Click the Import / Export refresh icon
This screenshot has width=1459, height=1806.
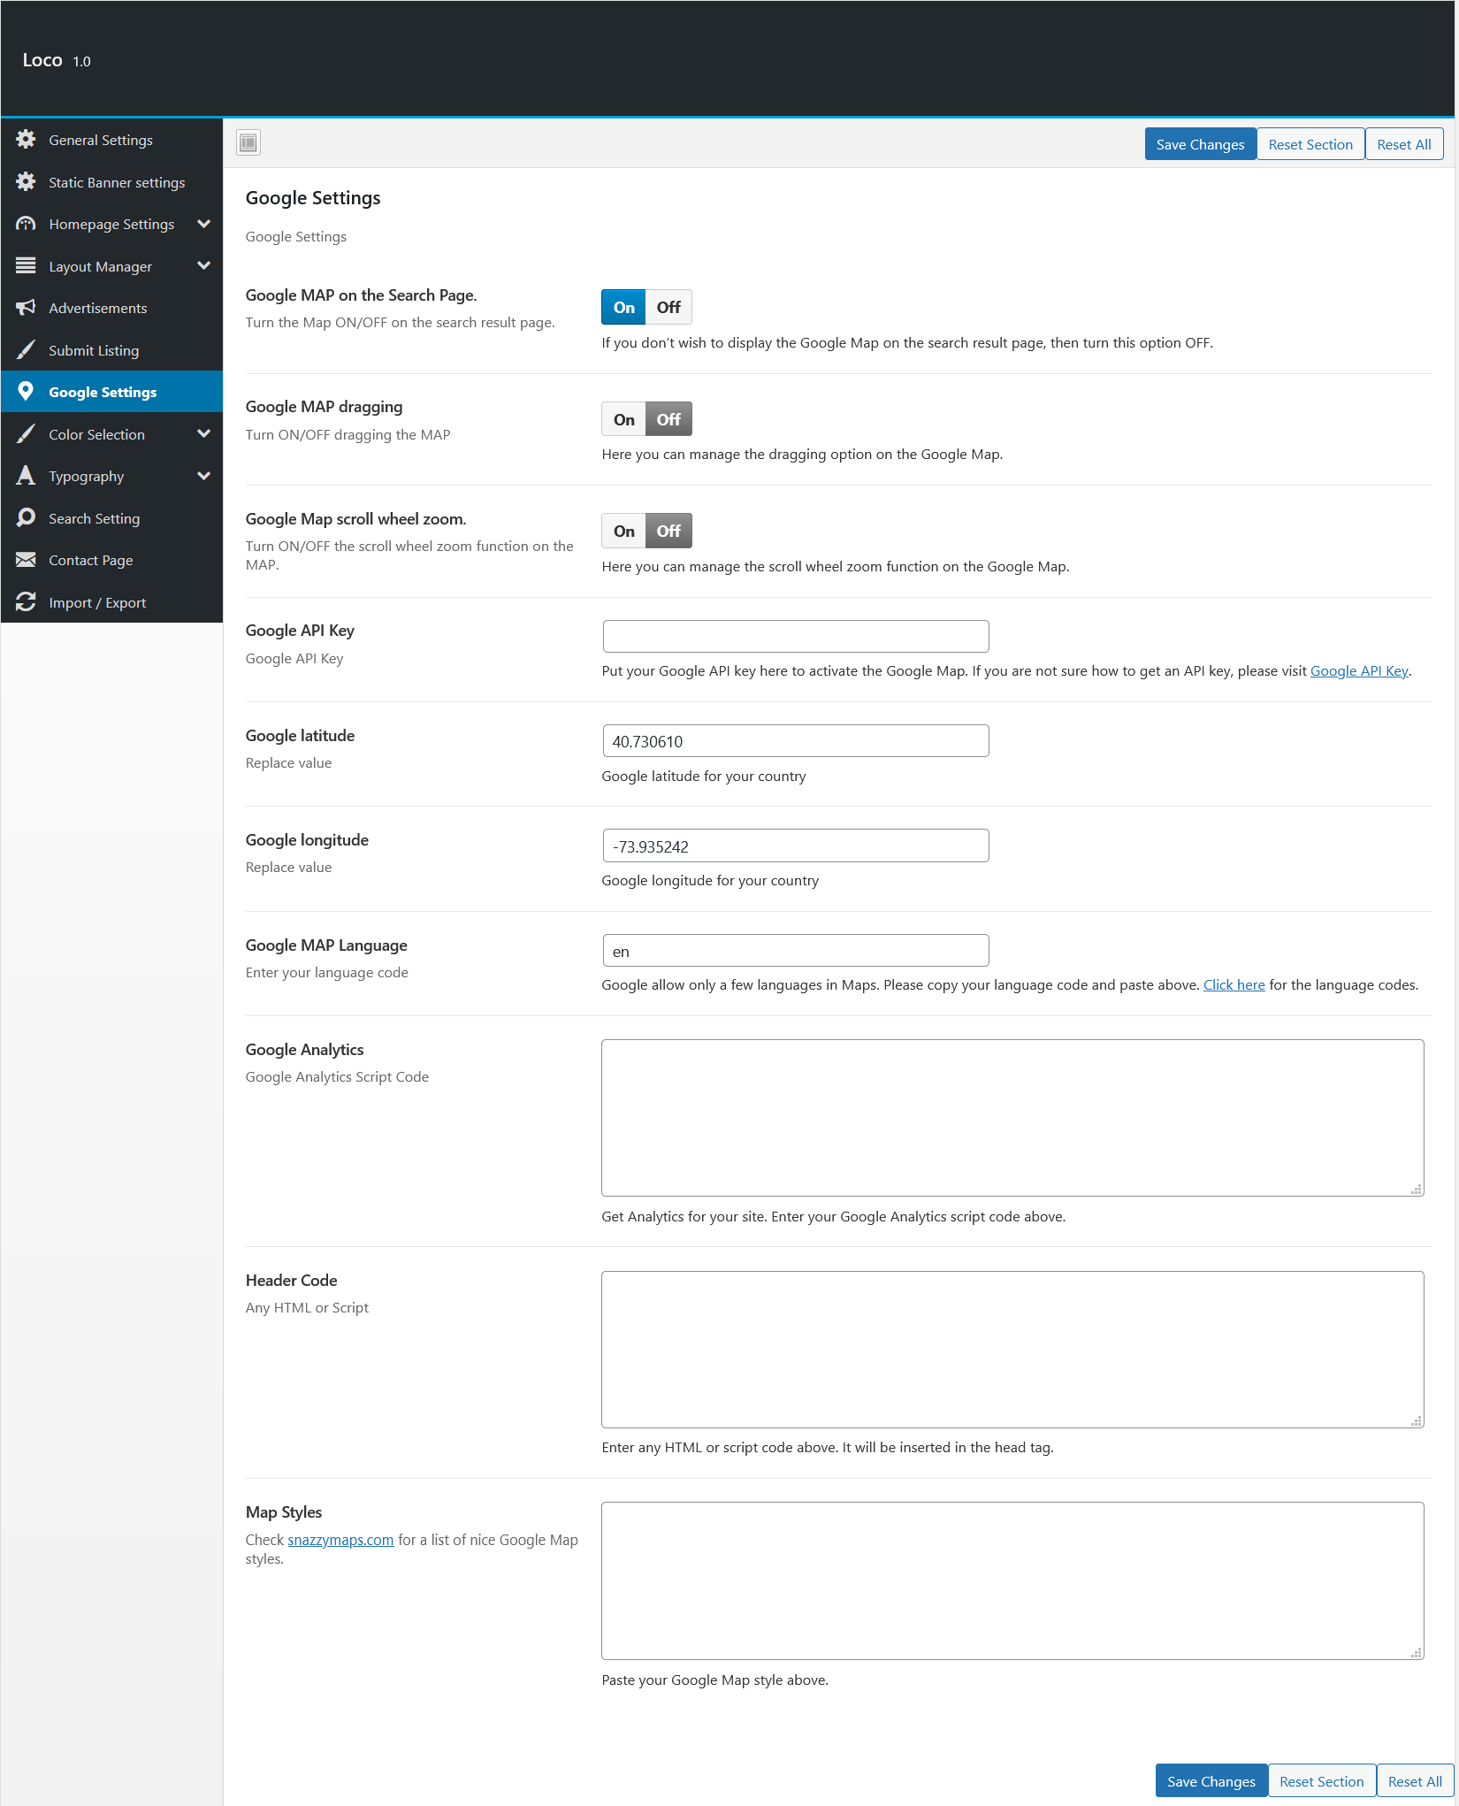(x=26, y=602)
